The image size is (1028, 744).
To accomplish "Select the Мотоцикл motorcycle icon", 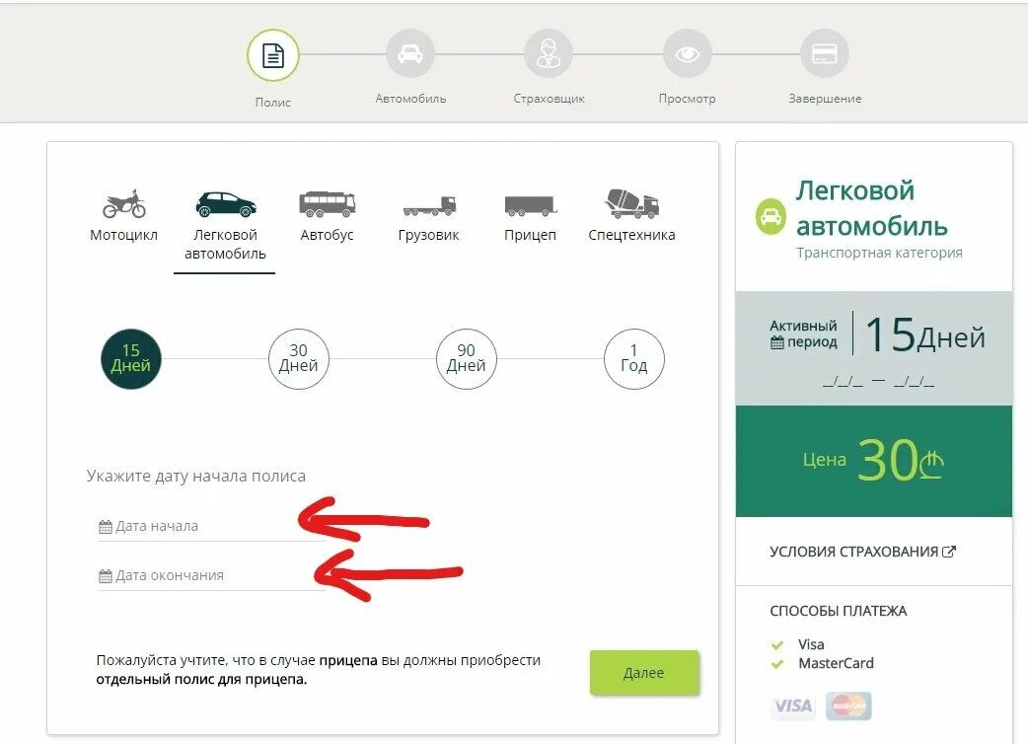I will click(x=124, y=204).
